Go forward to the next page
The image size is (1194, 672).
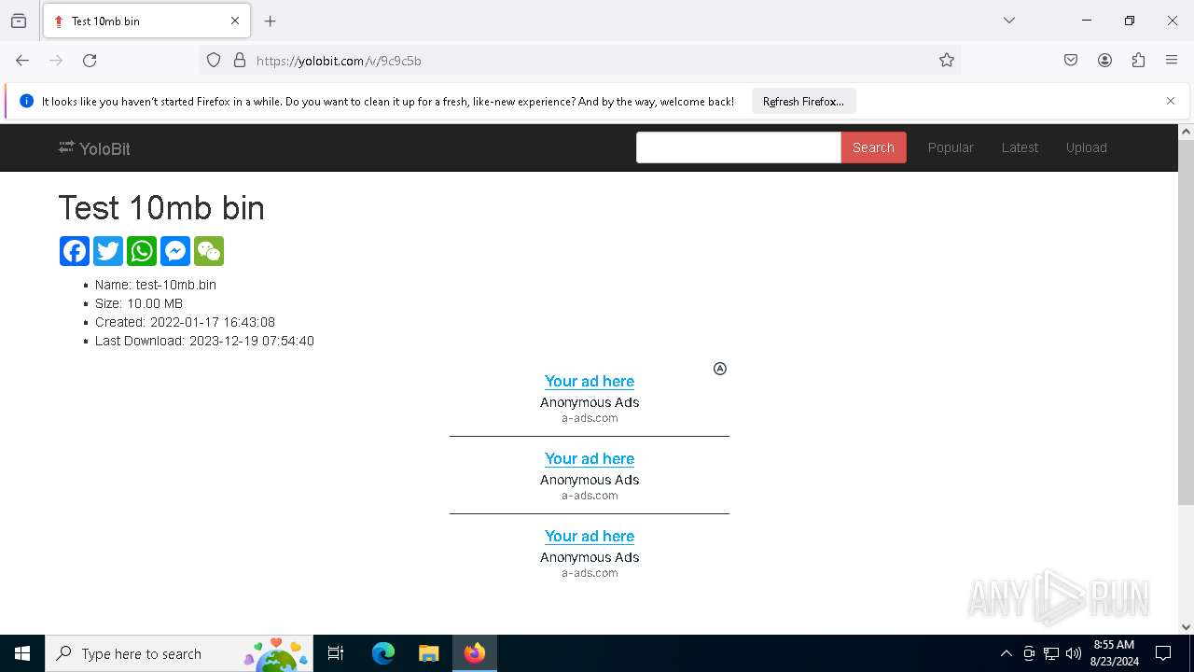click(x=56, y=61)
